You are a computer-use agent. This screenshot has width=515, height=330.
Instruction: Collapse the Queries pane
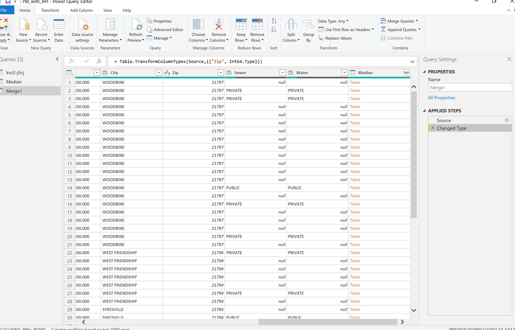click(x=57, y=59)
